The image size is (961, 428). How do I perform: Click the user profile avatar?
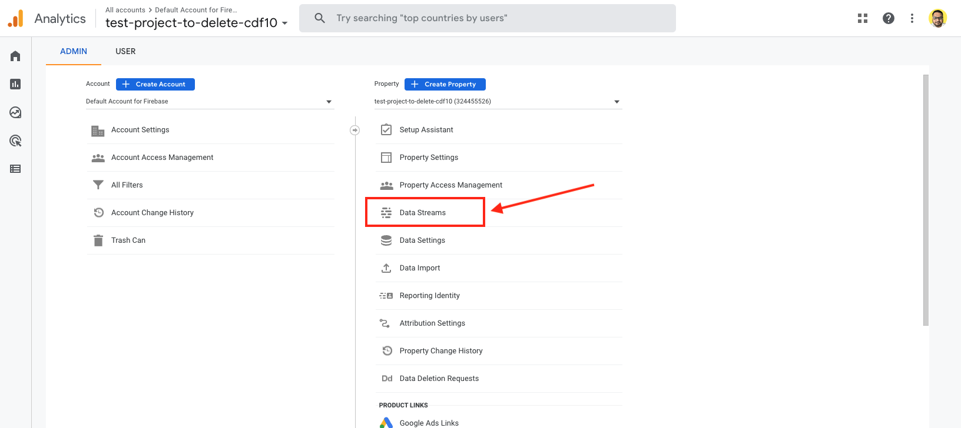[937, 18]
